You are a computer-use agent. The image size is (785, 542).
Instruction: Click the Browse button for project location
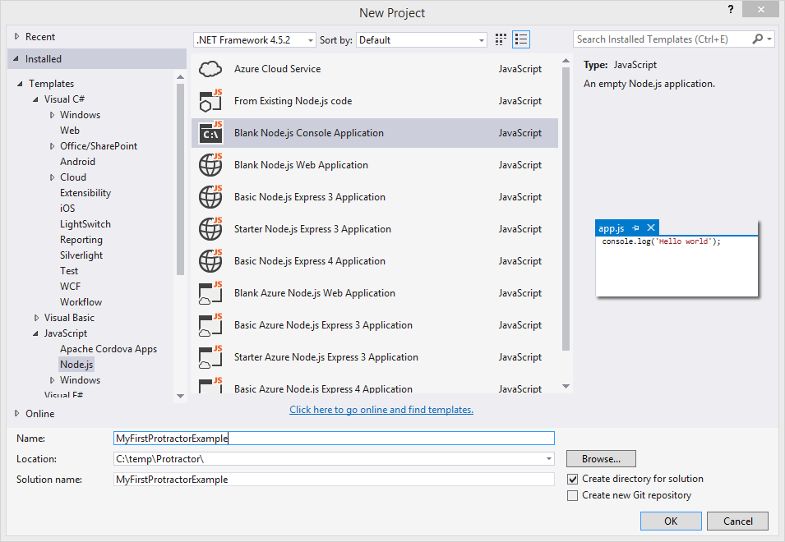tap(600, 458)
